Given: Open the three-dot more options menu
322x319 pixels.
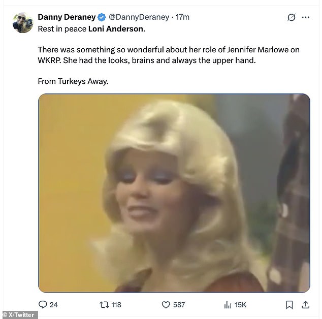Looking at the screenshot, I should pos(305,17).
